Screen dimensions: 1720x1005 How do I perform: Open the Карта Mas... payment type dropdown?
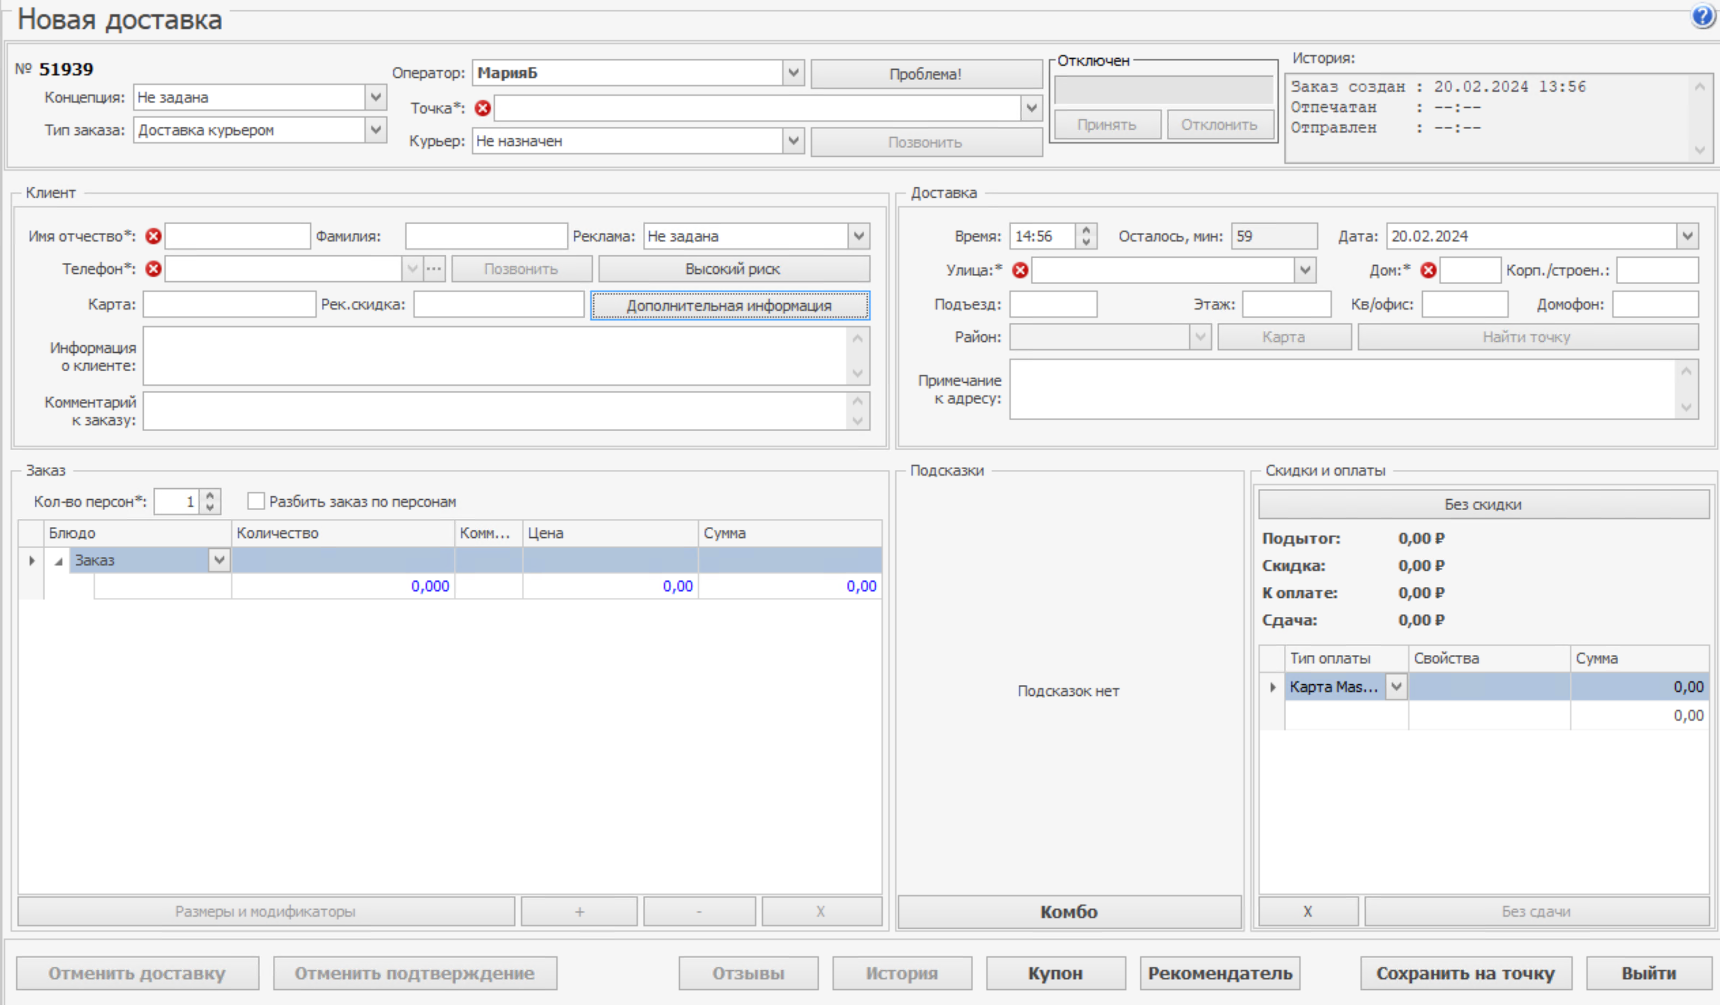1397,687
